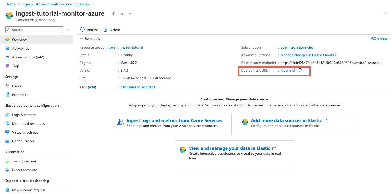
Task: Open the obs-integrations-dev subscription
Action: pyautogui.click(x=297, y=47)
